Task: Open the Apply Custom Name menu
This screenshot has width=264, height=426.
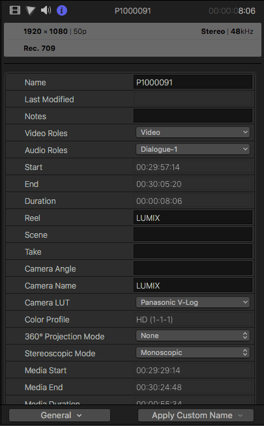Action: tap(196, 415)
